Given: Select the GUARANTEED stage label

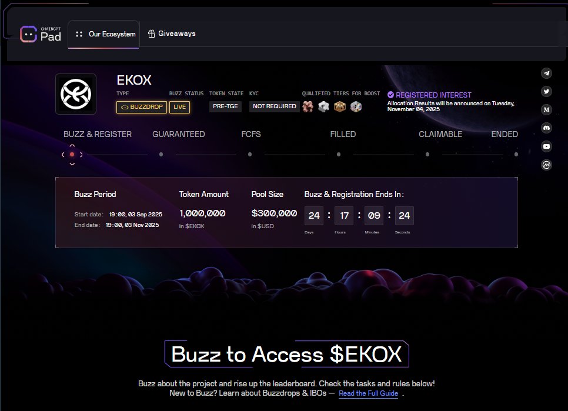Looking at the screenshot, I should click(x=179, y=134).
